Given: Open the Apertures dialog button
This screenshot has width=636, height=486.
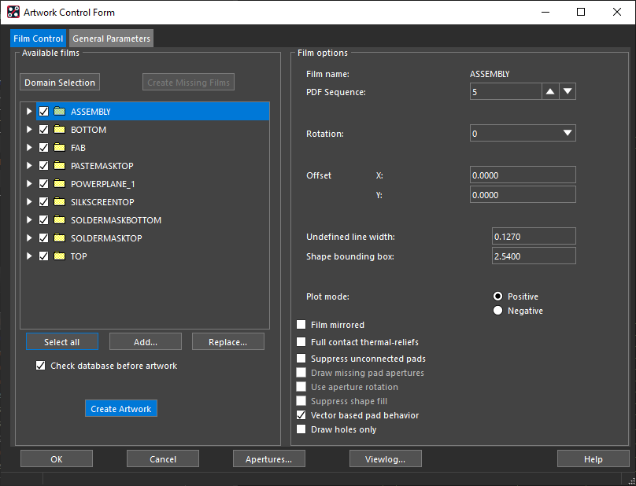Looking at the screenshot, I should pyautogui.click(x=268, y=458).
